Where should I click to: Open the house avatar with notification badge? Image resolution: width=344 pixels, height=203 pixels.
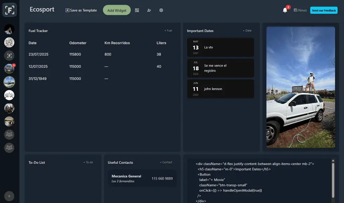pyautogui.click(x=9, y=69)
